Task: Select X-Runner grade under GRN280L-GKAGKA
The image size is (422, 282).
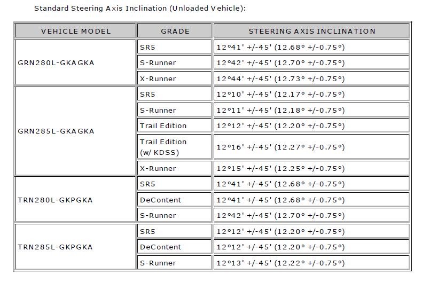Action: point(175,79)
